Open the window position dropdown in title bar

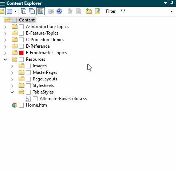[x=165, y=3]
